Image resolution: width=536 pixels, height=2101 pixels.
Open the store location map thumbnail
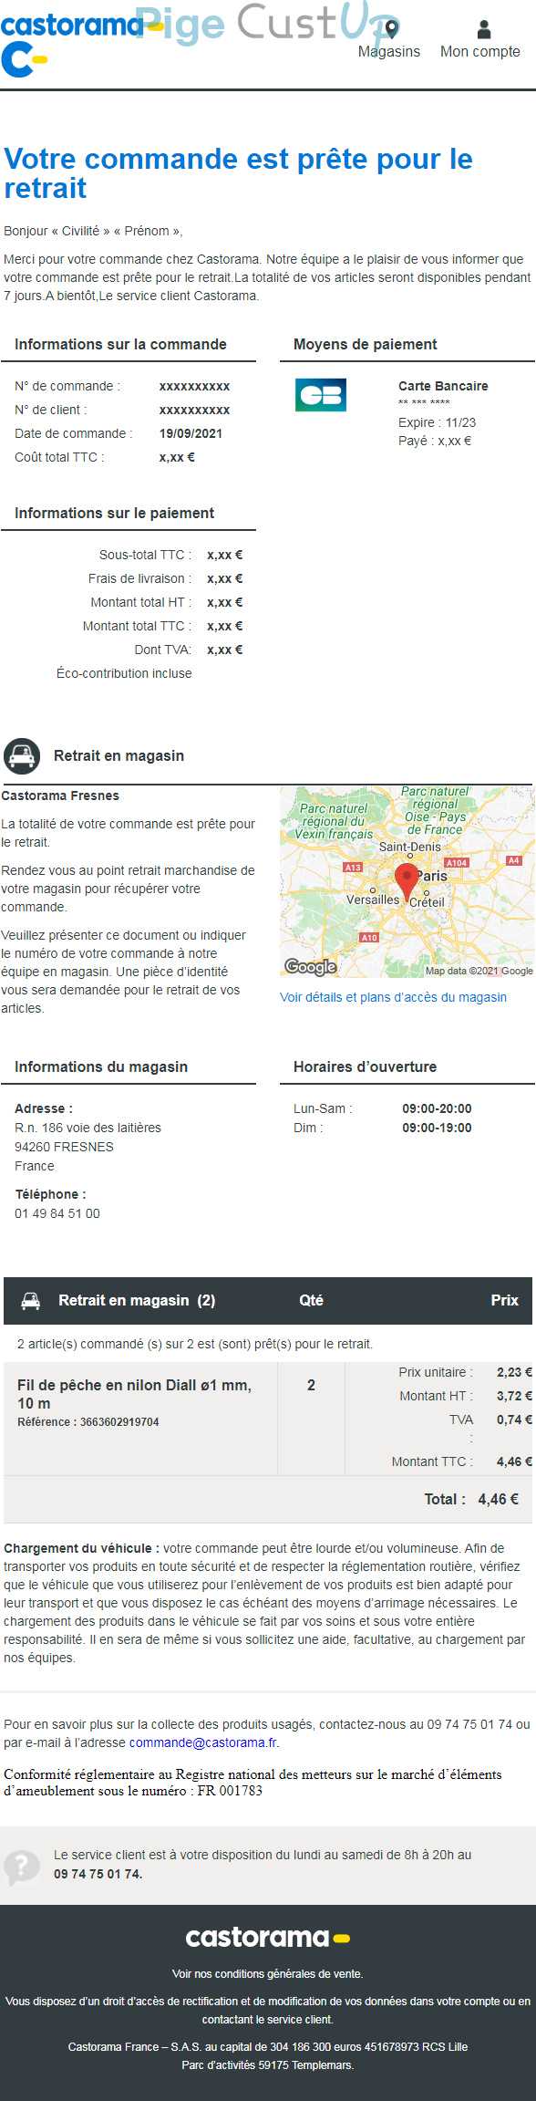(407, 881)
